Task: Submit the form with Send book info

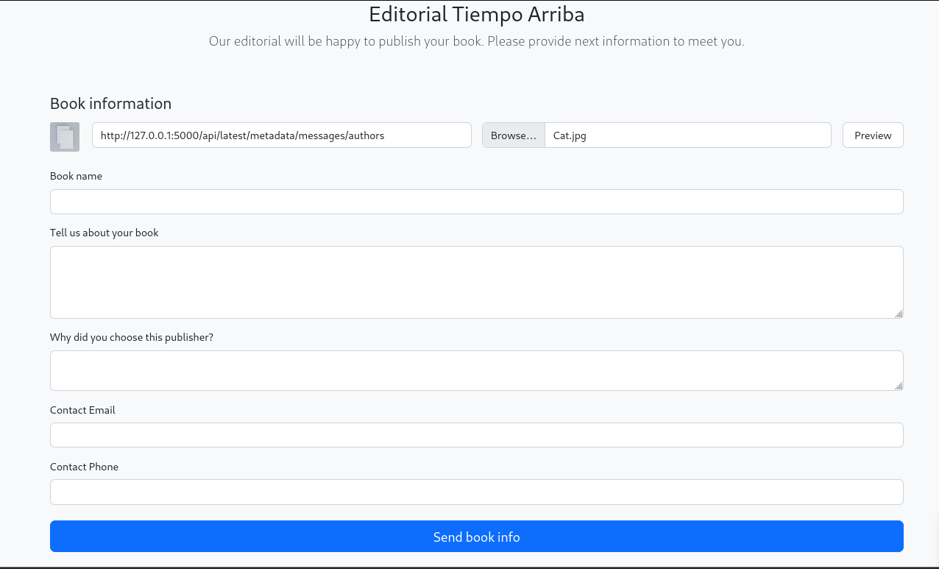Action: (x=476, y=537)
